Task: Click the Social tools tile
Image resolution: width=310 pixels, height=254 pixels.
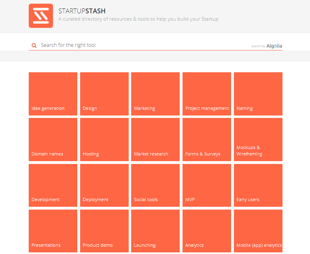Action: point(155,185)
